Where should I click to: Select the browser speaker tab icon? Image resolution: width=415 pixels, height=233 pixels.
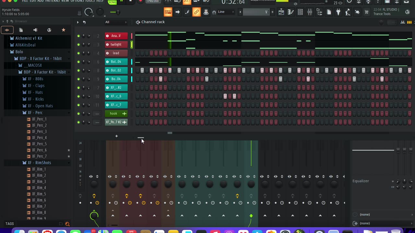(x=35, y=30)
